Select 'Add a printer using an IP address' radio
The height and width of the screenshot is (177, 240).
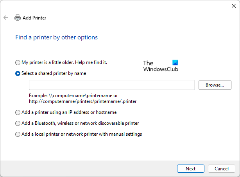tap(18, 112)
